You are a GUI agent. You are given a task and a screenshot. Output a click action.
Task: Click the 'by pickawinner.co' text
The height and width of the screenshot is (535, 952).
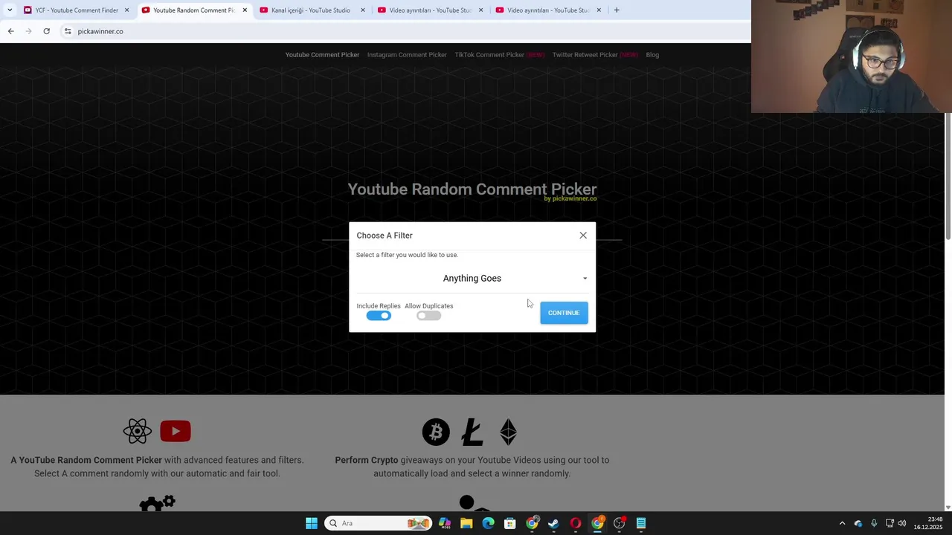point(570,199)
